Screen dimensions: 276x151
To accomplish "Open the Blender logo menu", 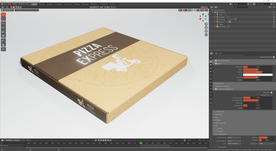I will click(2, 4).
